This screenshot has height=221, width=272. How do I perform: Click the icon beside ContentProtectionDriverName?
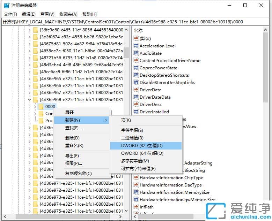click(x=136, y=60)
